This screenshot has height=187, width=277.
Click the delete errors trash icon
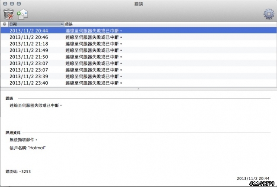[9, 14]
